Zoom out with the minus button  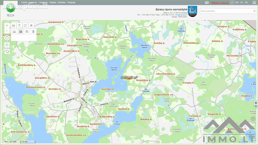[7, 31]
